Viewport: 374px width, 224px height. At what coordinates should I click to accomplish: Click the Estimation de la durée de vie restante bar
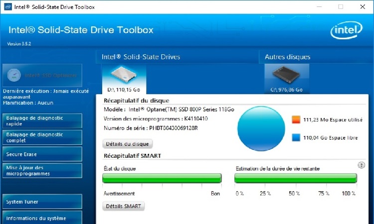pyautogui.click(x=296, y=178)
